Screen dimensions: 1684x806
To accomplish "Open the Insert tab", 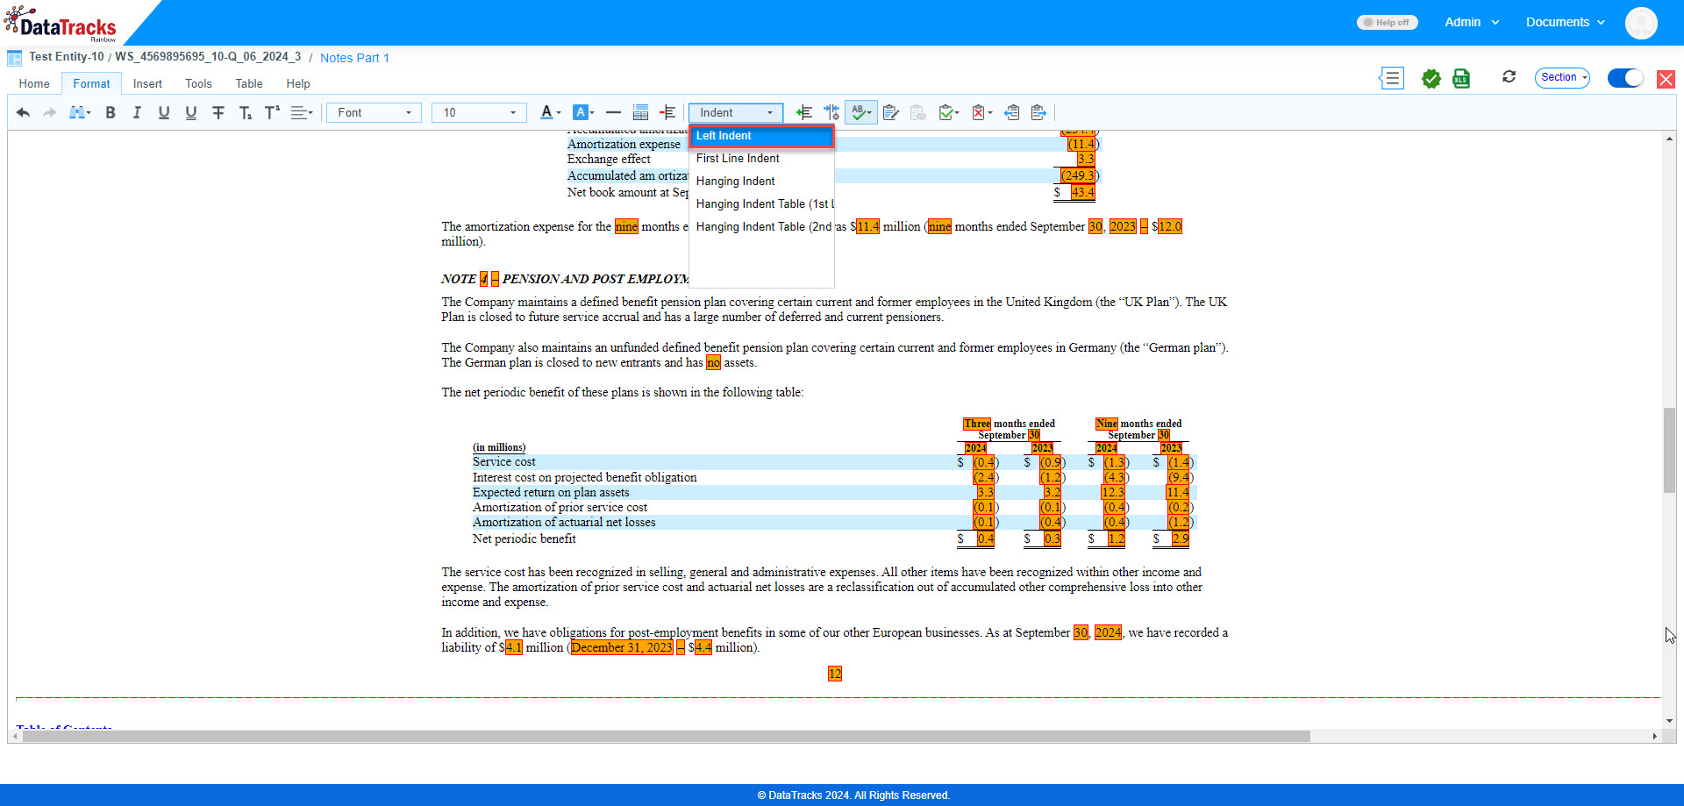I will click(x=147, y=84).
